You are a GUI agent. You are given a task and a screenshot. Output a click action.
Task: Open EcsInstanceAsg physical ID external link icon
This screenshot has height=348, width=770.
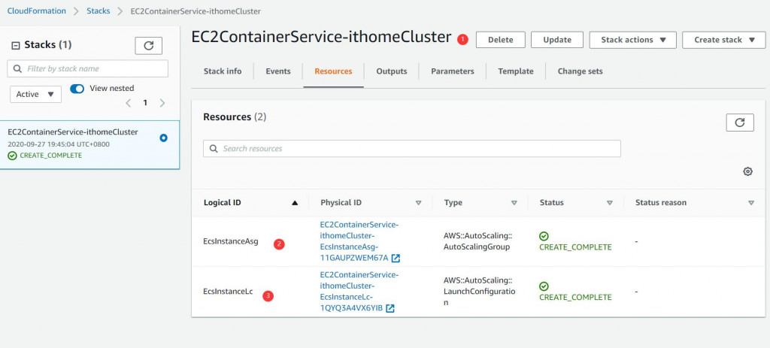[396, 258]
